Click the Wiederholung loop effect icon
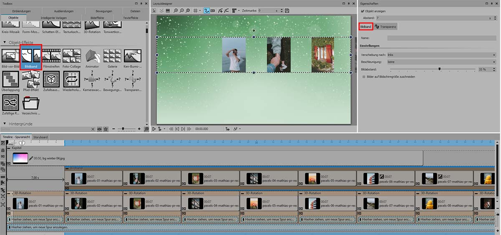501x235 pixels. [x=72, y=79]
